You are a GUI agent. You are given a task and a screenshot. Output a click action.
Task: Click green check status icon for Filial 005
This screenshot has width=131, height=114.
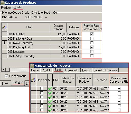(50, 106)
